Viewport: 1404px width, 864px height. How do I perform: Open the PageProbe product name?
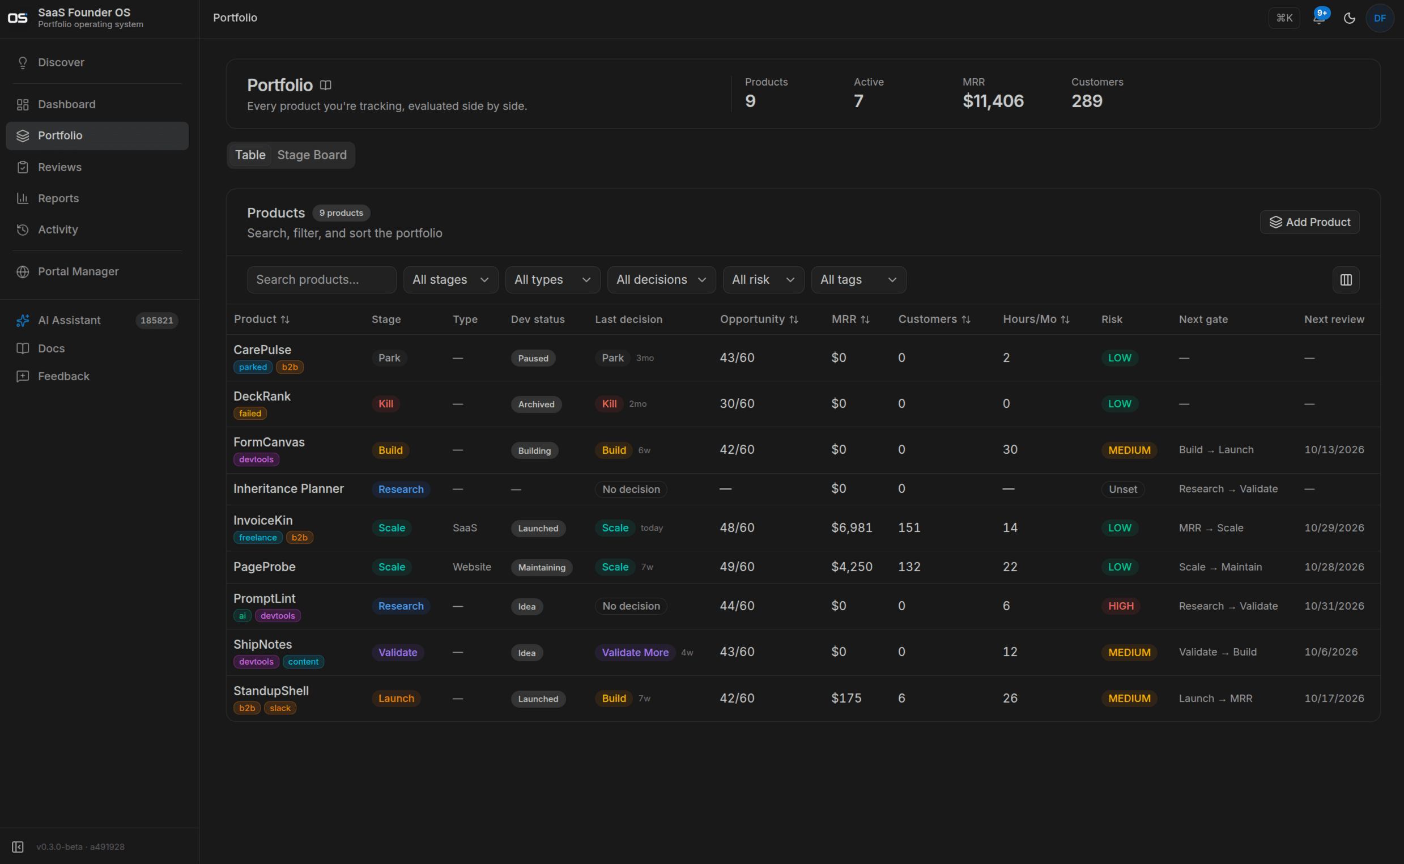pos(265,567)
